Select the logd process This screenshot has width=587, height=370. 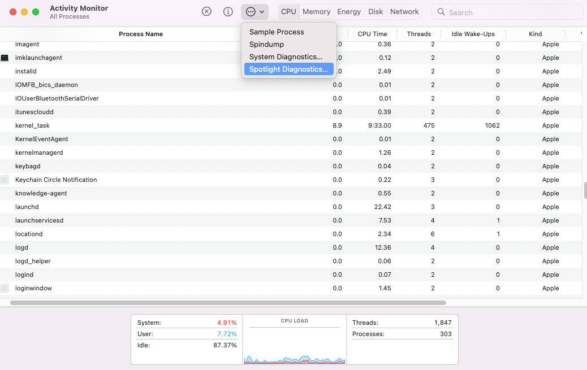(x=21, y=247)
